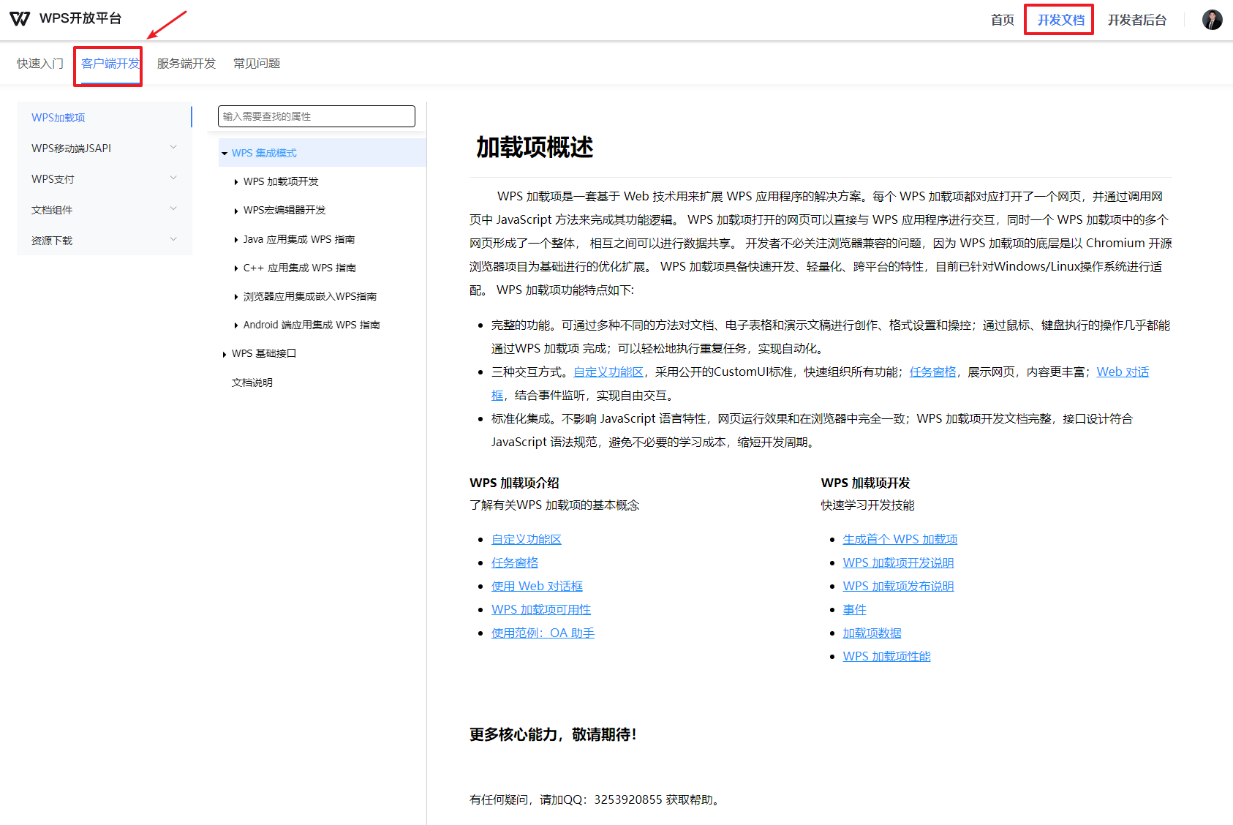
Task: Click the QQ 3253920855 help text
Action: [x=596, y=799]
